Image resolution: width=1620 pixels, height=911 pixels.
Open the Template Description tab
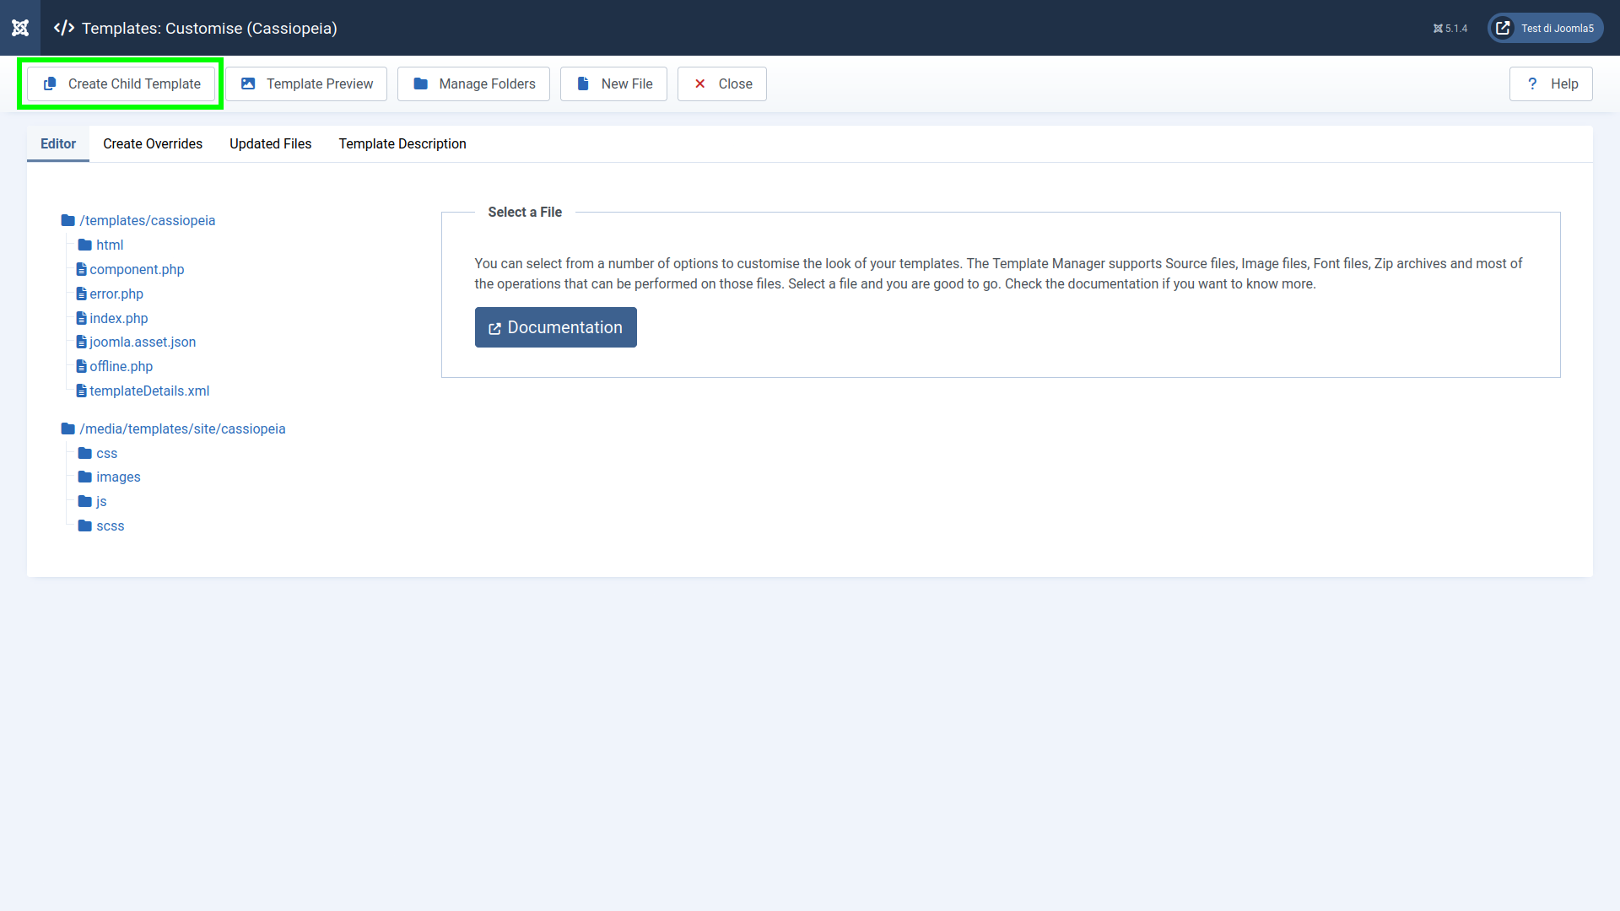[402, 143]
